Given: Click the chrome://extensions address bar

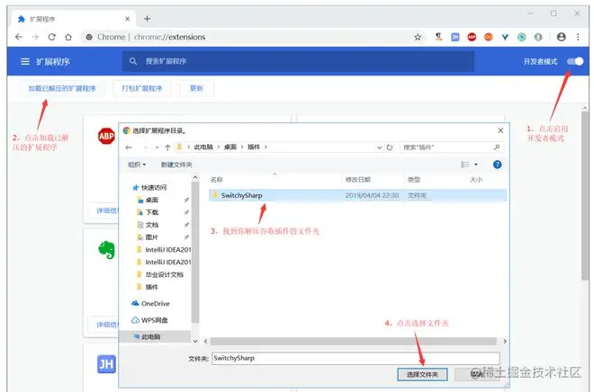Looking at the screenshot, I should click(x=250, y=37).
